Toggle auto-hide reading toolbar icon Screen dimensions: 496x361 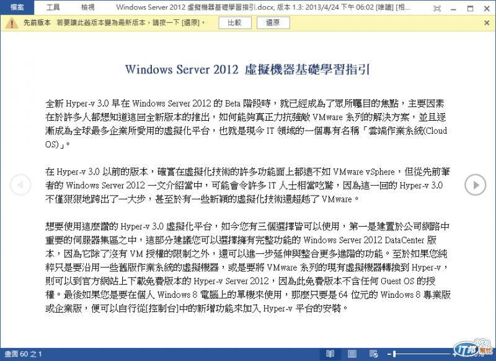tap(437, 9)
